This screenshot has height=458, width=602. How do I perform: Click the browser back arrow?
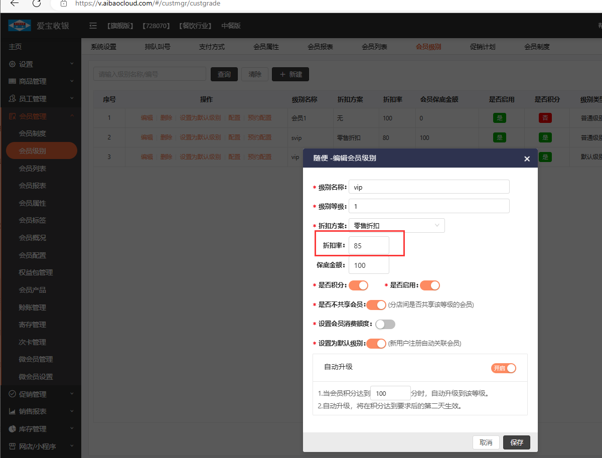pyautogui.click(x=14, y=4)
